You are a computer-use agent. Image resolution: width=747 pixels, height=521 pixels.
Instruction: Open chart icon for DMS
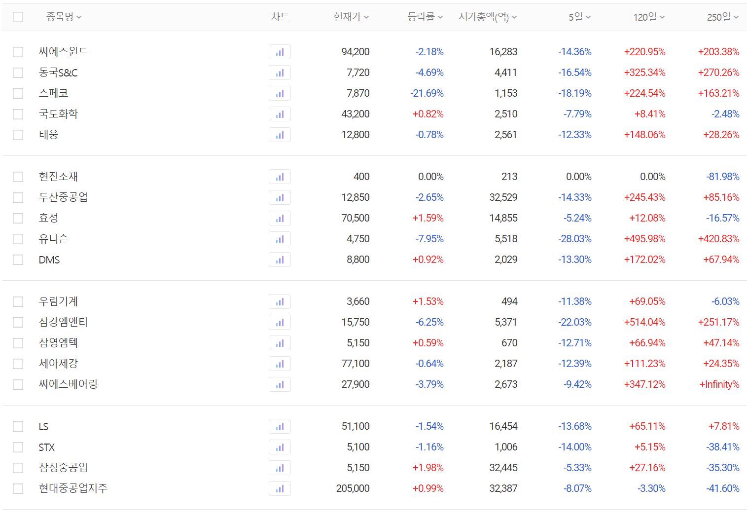pos(280,260)
